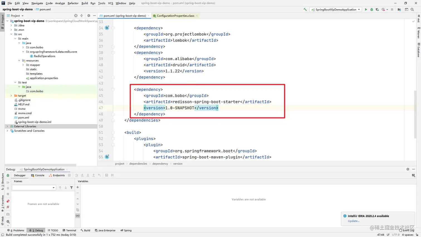Open Spring tool window
Viewport: 421px width, 237px height.
[x=126, y=230]
